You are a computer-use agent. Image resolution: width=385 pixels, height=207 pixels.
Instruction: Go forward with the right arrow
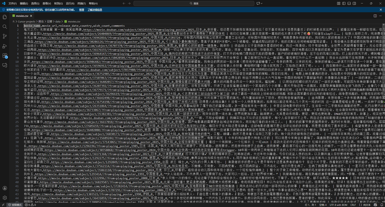[x=129, y=3]
